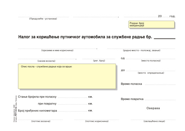Click the 'назив возила' dotted line

(x=47, y=59)
